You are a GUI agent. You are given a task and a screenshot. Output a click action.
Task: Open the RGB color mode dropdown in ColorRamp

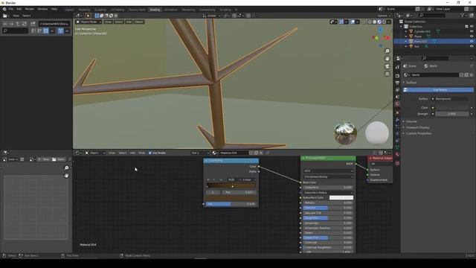click(233, 179)
